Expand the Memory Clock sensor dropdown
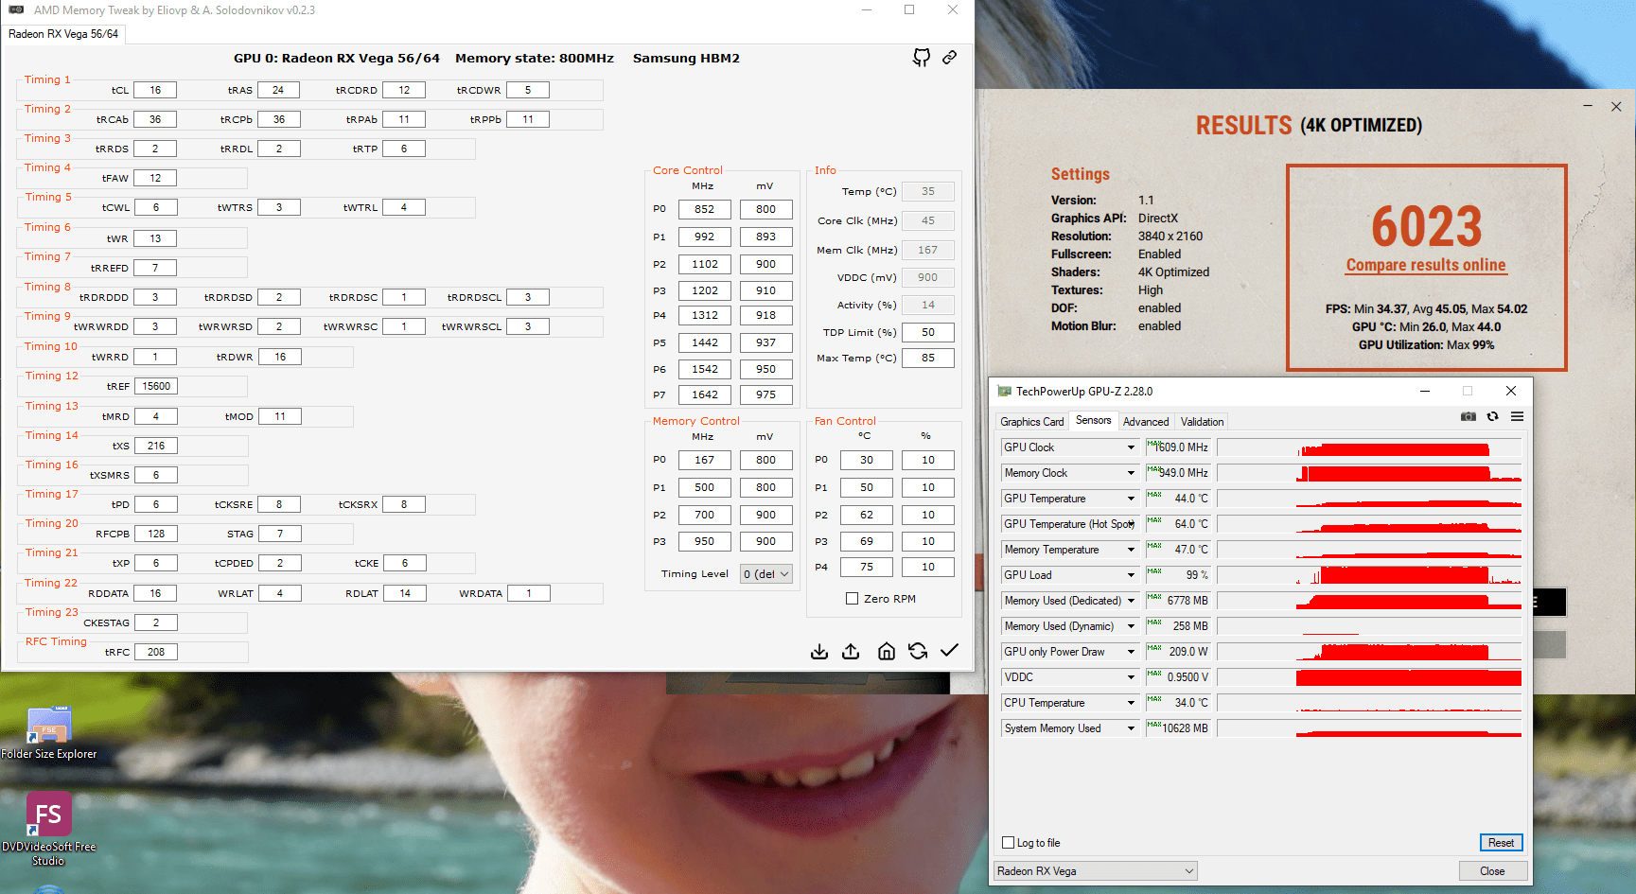This screenshot has height=894, width=1636. click(x=1131, y=473)
